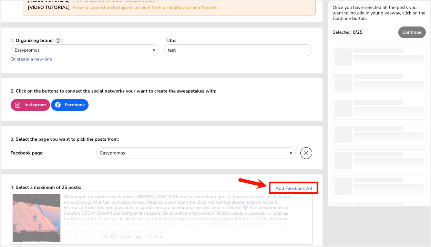Open the connect Instagram account video tutorial
431x247 pixels.
click(x=146, y=7)
